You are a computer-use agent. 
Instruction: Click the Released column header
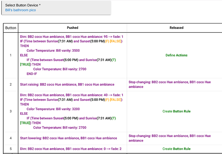click(176, 28)
